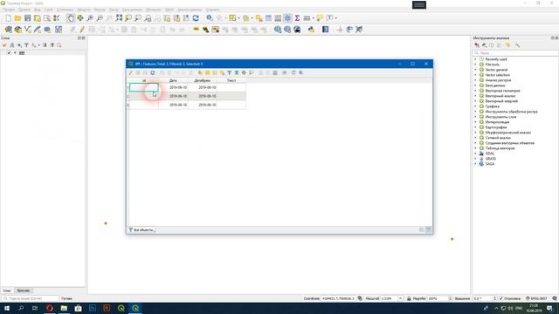This screenshot has width=559, height=314.
Task: Select the Pan Map hand tool
Action: coord(71,18)
